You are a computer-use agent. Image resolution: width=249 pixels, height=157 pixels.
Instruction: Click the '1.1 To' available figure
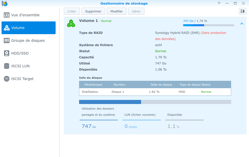click(x=173, y=126)
